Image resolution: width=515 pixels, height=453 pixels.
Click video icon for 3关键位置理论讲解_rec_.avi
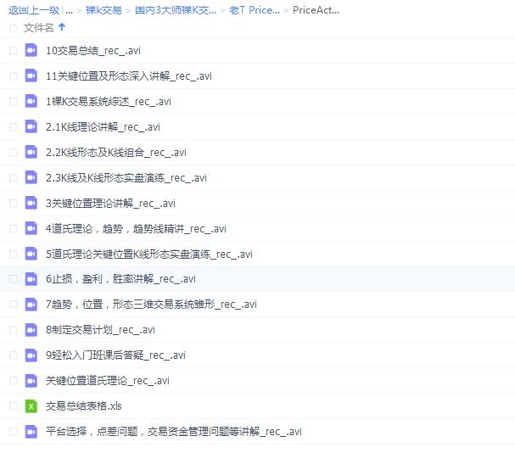[31, 203]
